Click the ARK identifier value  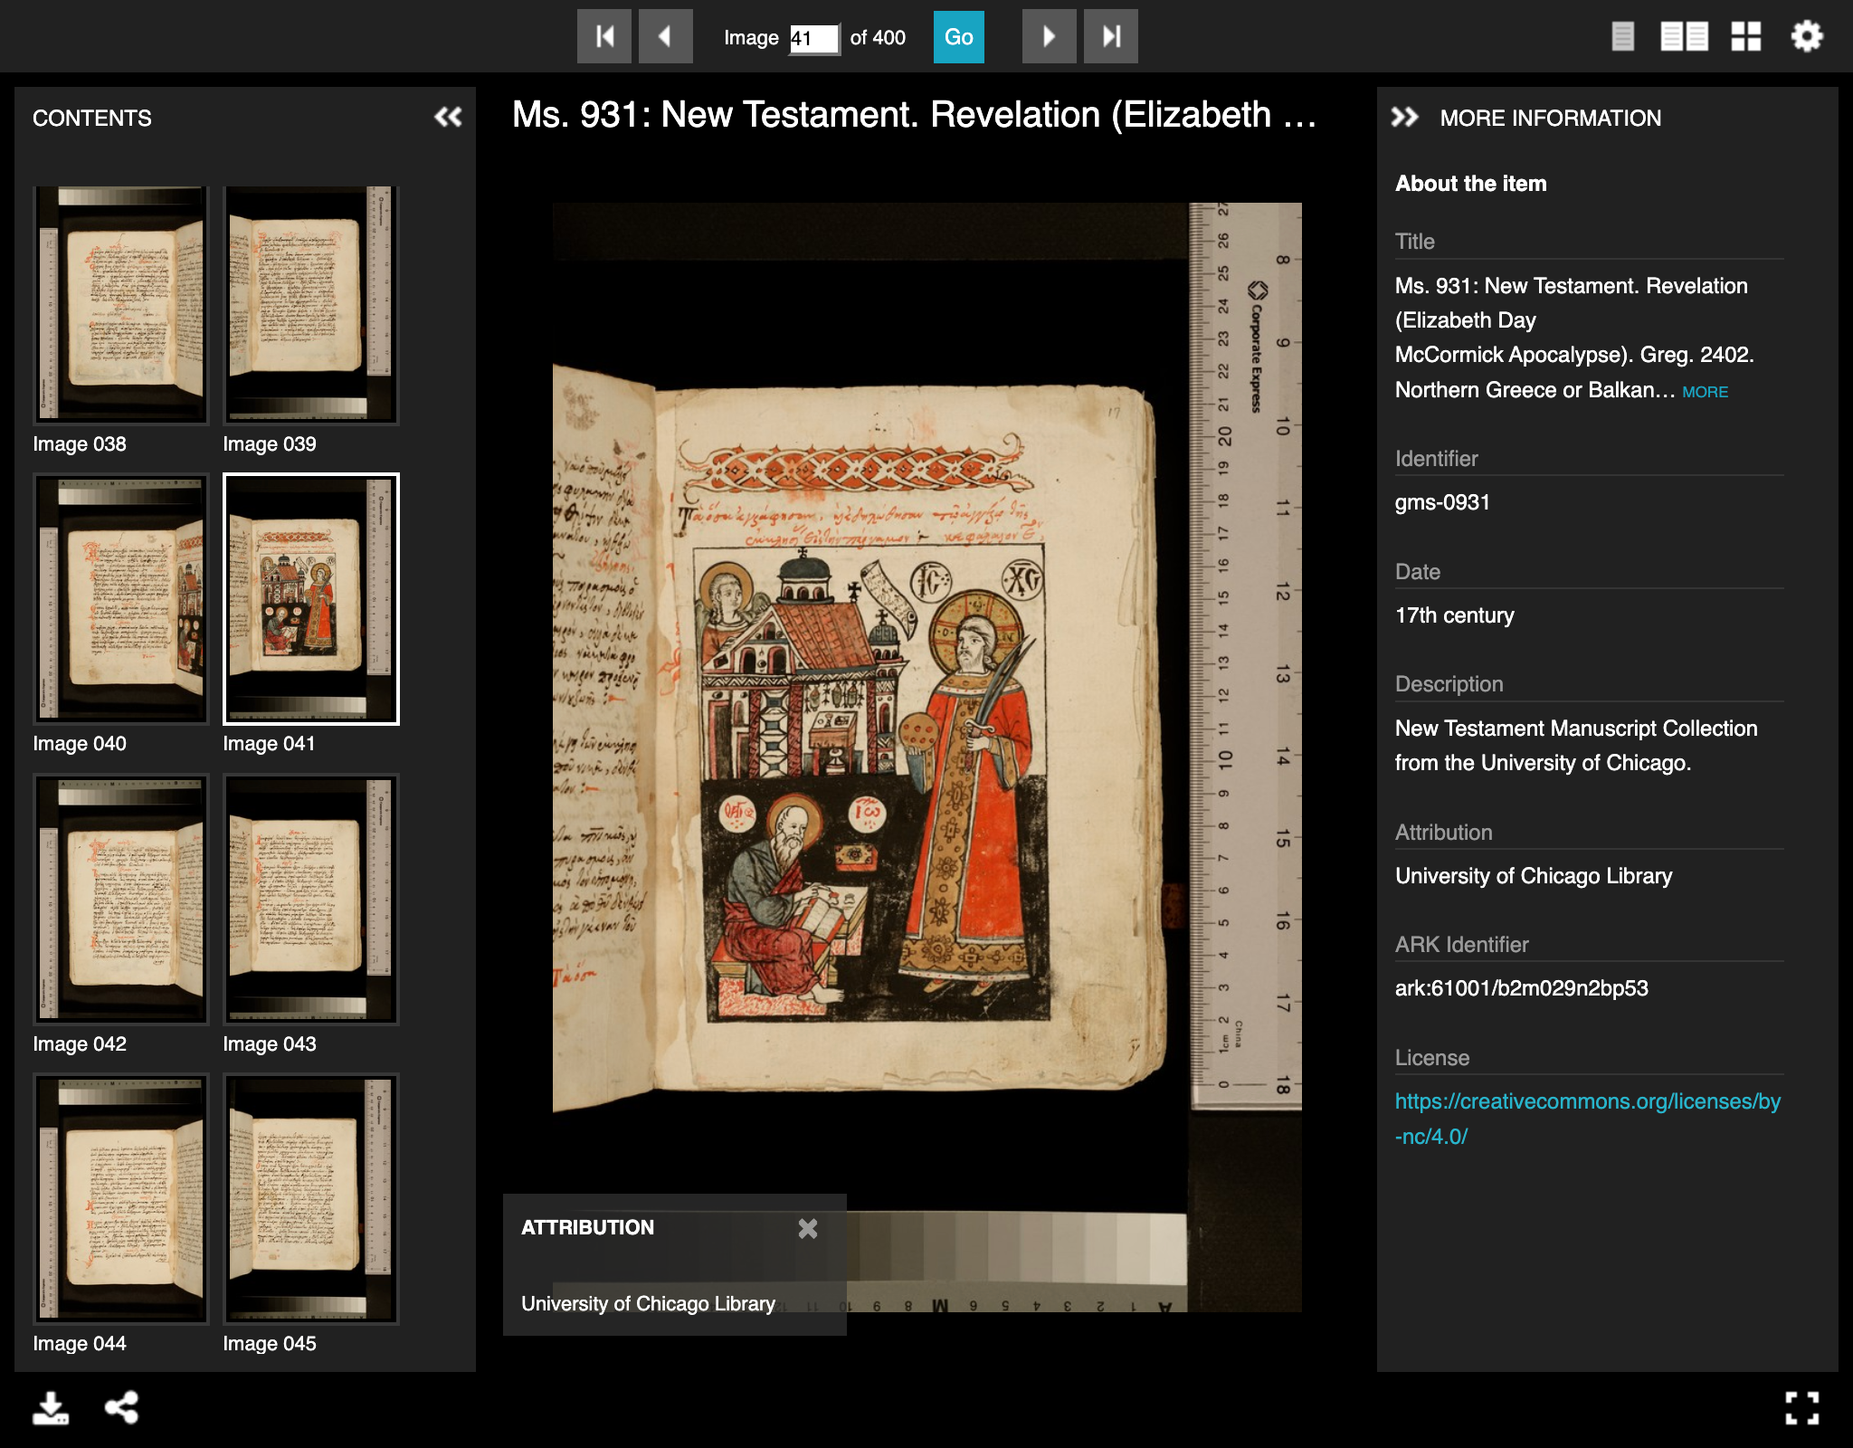(1521, 988)
